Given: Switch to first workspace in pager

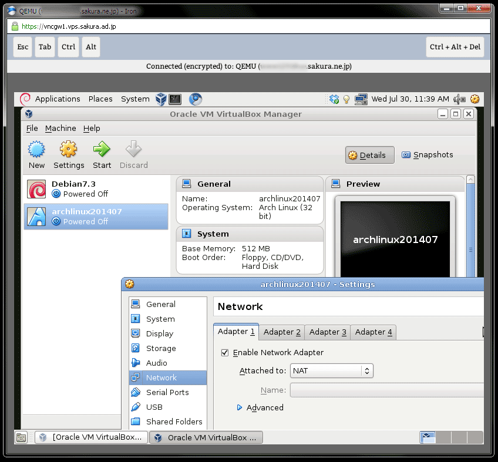Looking at the screenshot, I should click(x=428, y=437).
